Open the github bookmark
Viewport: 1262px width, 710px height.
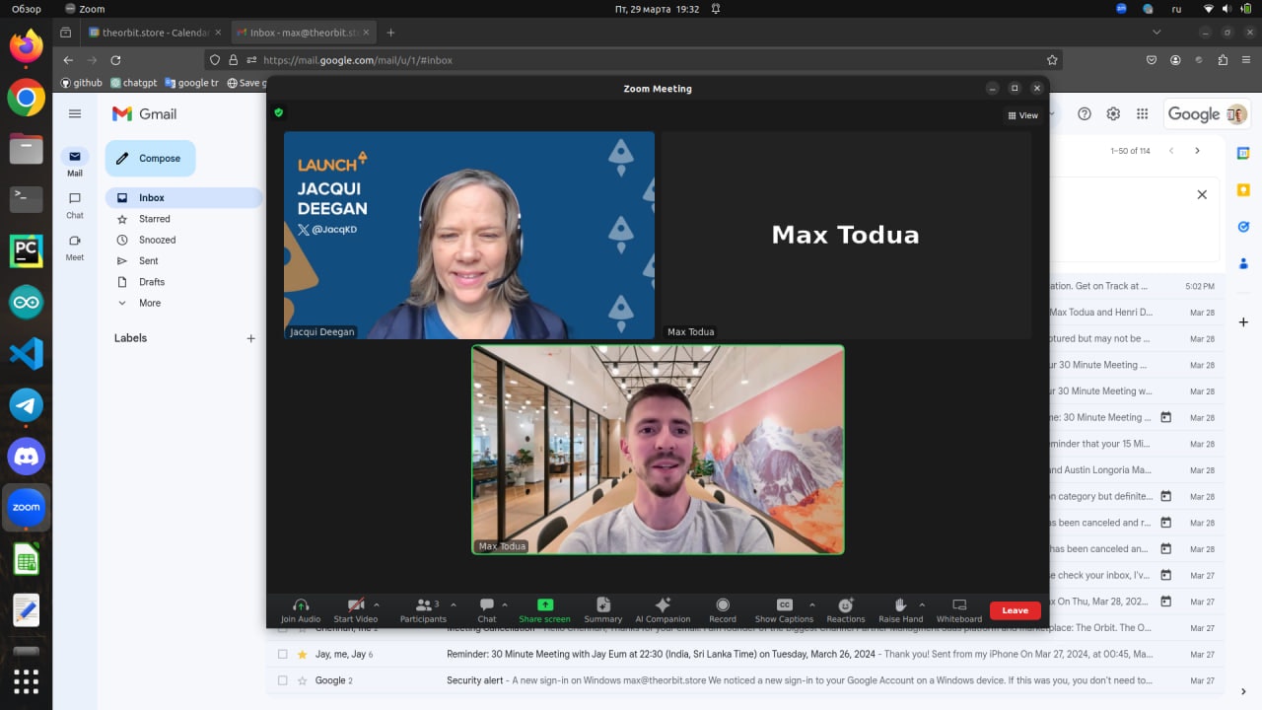pyautogui.click(x=81, y=83)
